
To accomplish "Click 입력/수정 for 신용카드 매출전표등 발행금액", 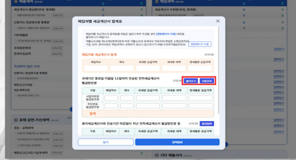I will 58,29.
